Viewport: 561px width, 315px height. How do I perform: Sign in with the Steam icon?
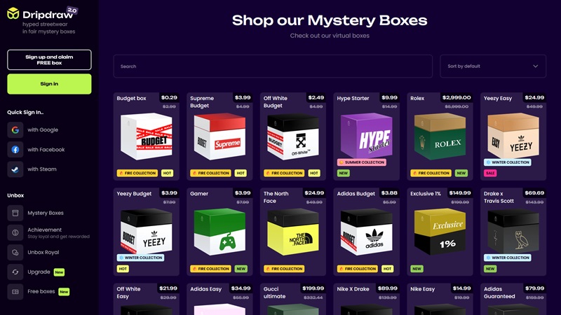tap(15, 169)
